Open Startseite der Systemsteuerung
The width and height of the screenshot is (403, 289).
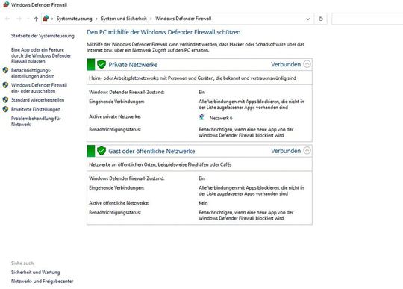click(x=43, y=36)
